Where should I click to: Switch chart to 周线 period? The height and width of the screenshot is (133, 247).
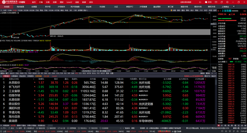[41, 10]
